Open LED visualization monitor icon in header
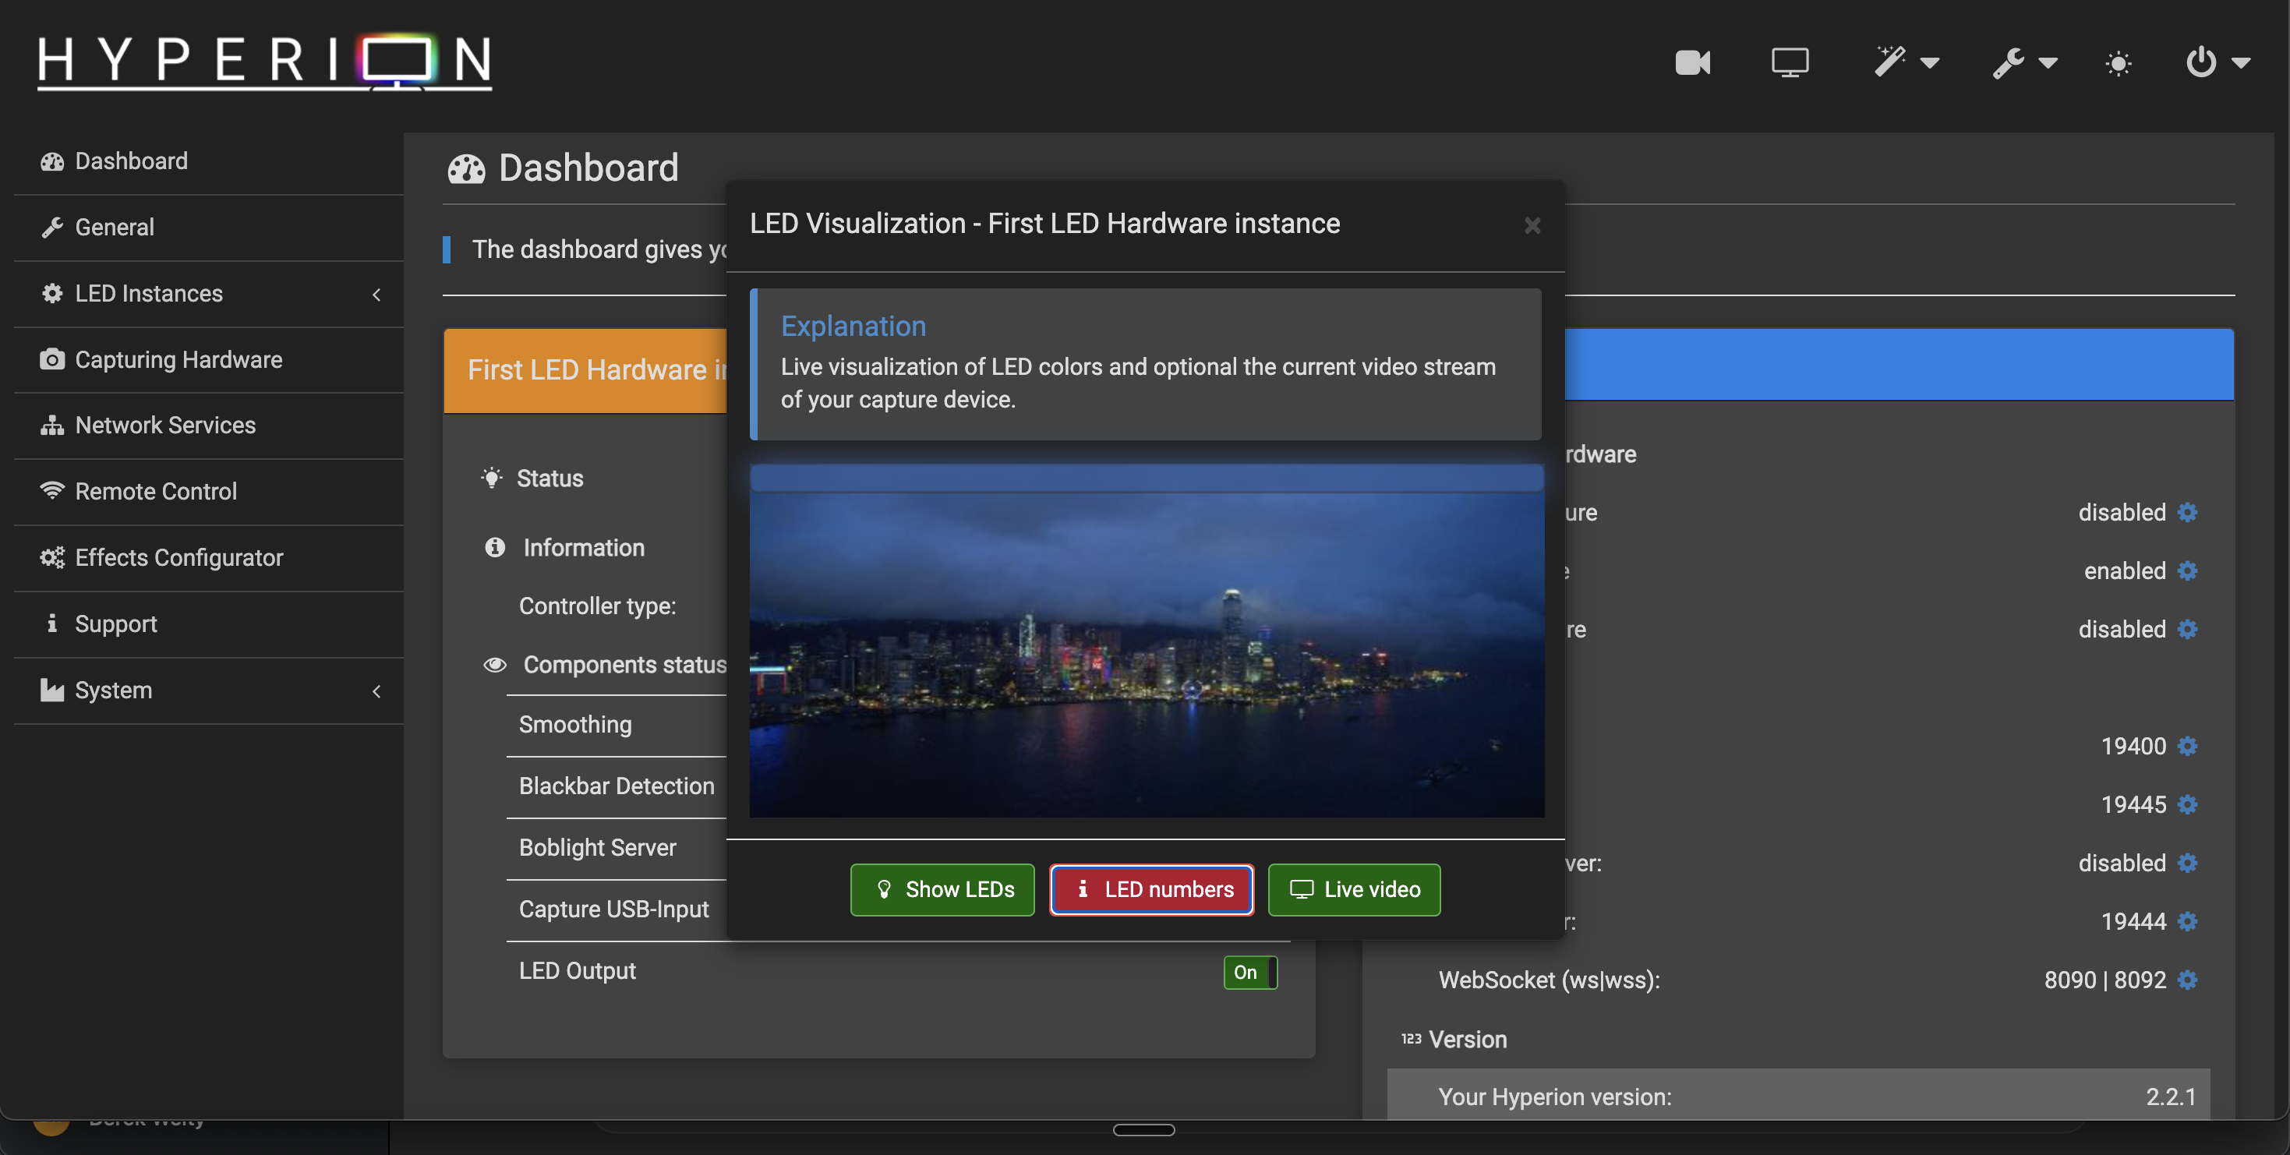2290x1155 pixels. 1789,62
